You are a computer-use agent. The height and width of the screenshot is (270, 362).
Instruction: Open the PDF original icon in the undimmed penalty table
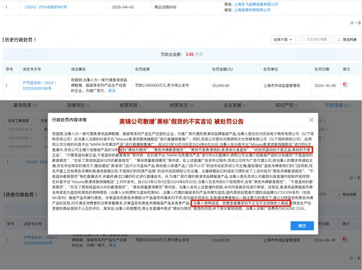point(346,85)
